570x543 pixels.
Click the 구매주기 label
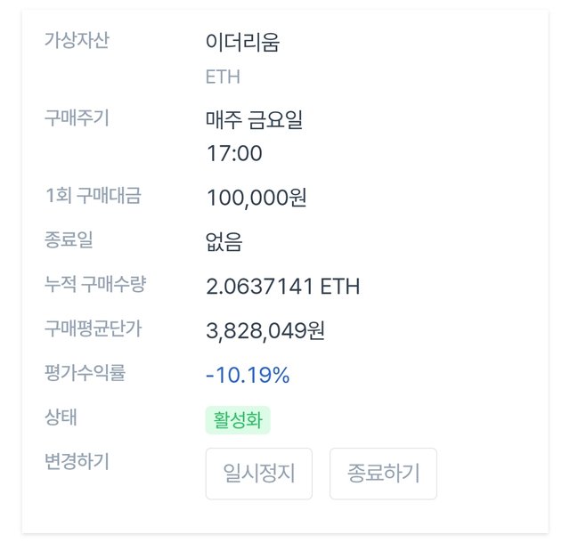tap(77, 118)
